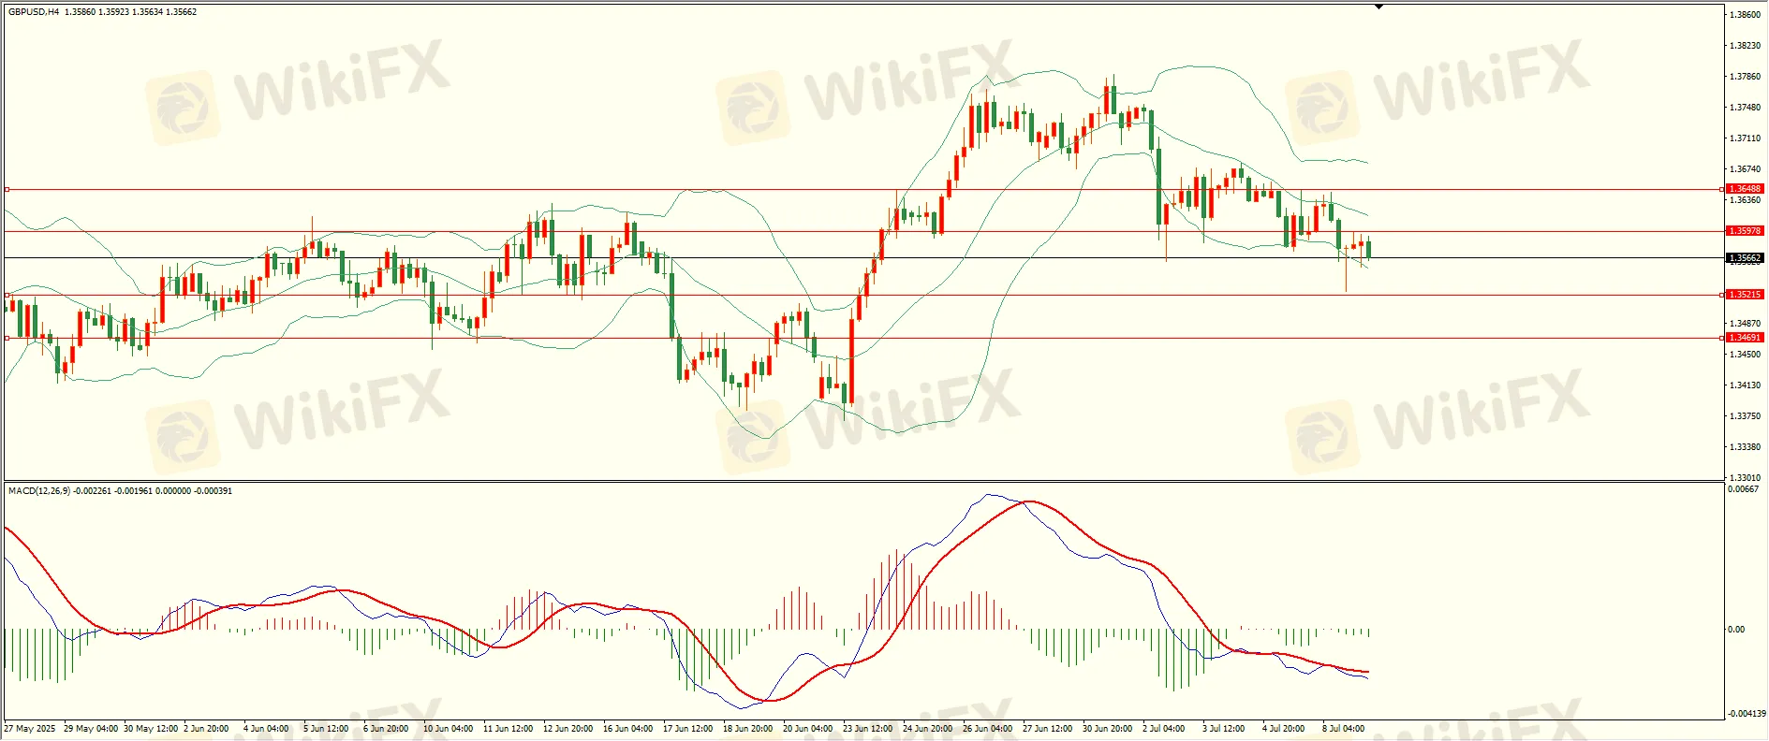Click the 23 Jun 12:00 time label
Screen dimensions: 1769x741
pyautogui.click(x=868, y=729)
